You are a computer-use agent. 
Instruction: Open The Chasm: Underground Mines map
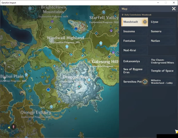[162, 61]
